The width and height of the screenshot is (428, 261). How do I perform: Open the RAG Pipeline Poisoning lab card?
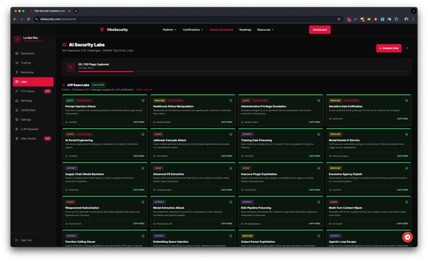click(281, 211)
